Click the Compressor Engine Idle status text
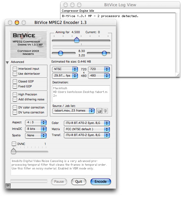The image size is (182, 197). point(78,11)
